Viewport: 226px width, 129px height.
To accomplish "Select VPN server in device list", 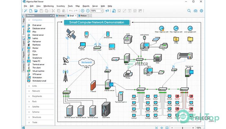I will tap(37, 74).
